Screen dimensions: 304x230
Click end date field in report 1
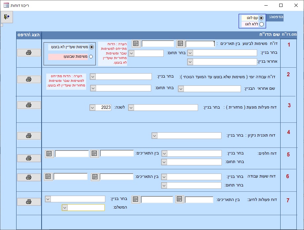(158, 44)
